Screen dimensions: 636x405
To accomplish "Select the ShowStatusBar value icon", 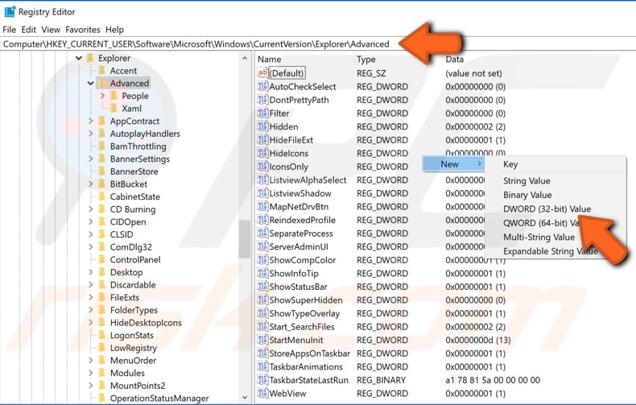I will [262, 287].
